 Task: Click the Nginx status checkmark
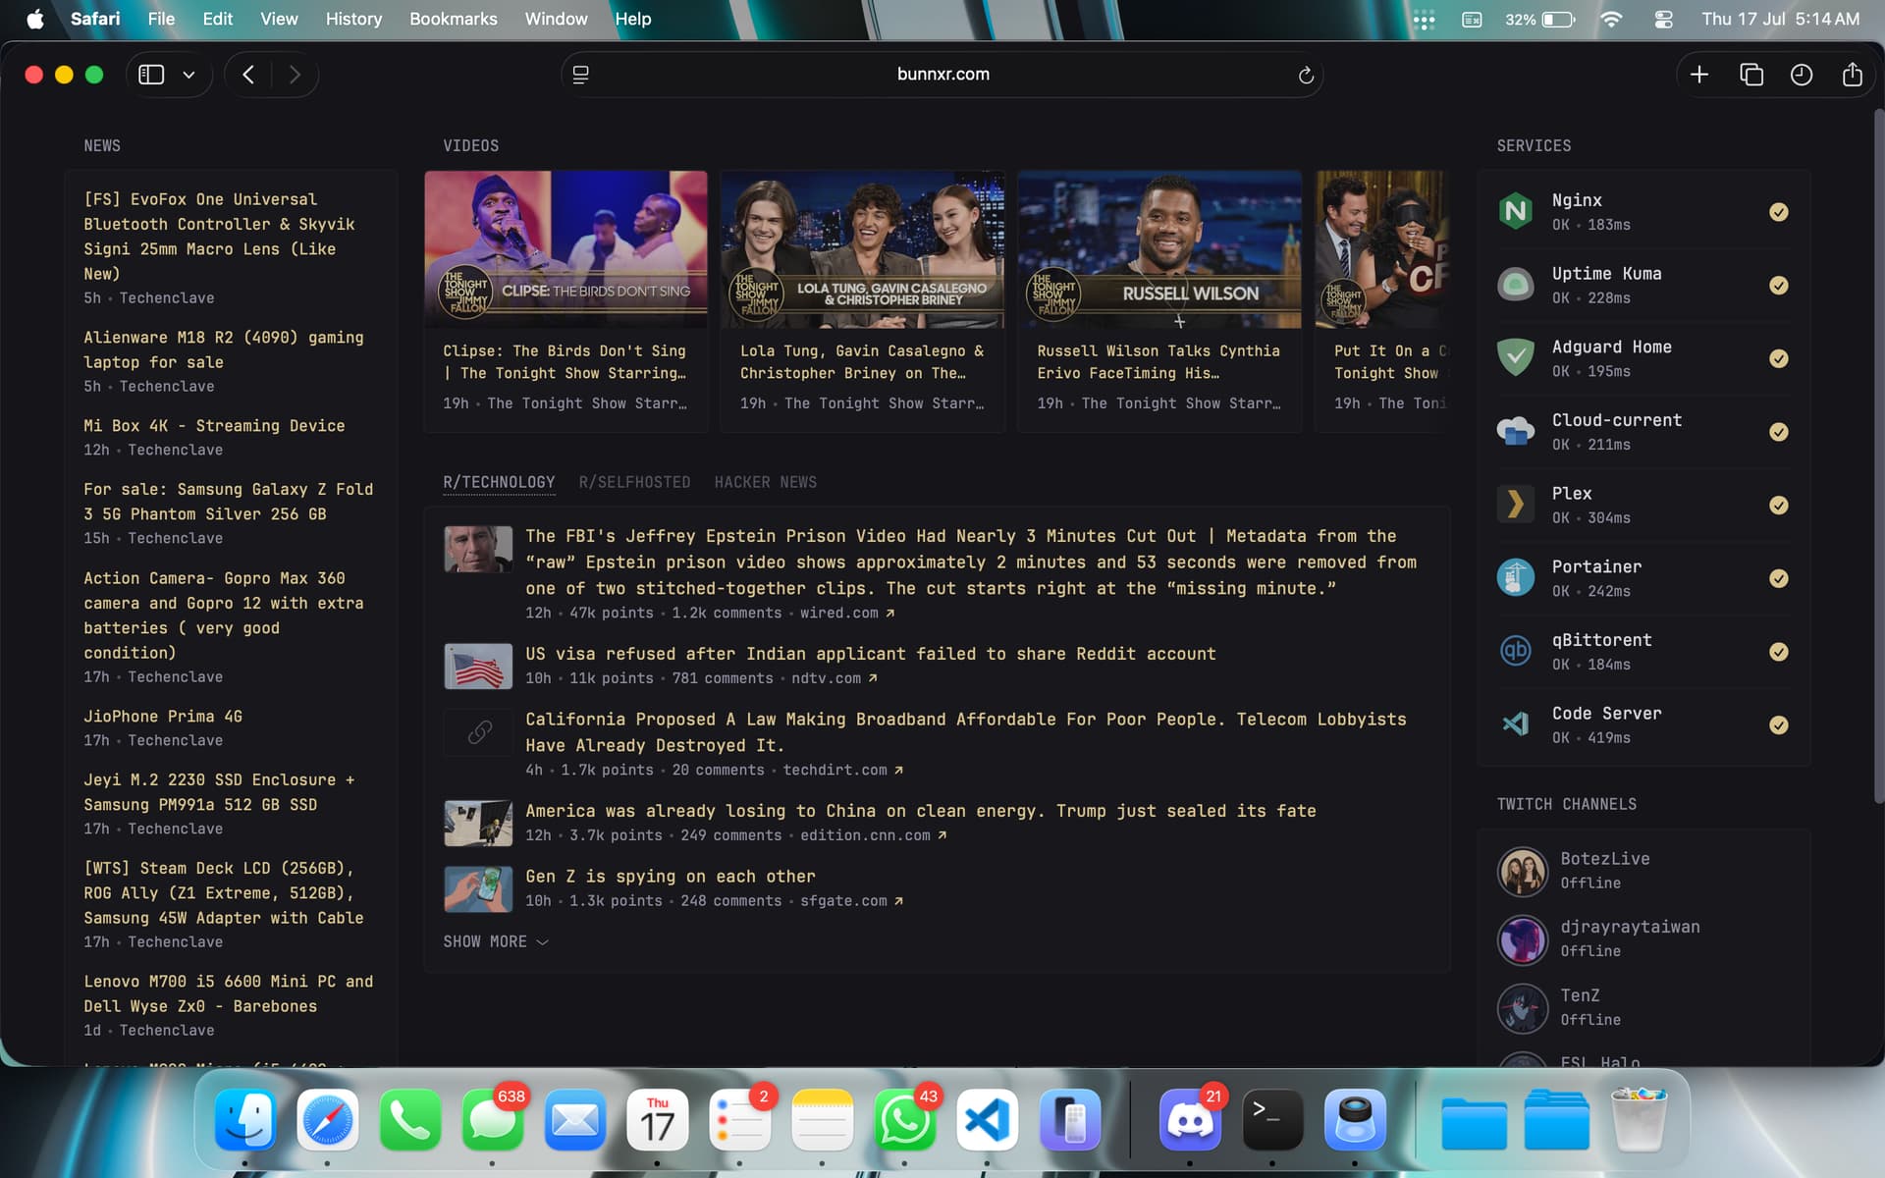1778,212
